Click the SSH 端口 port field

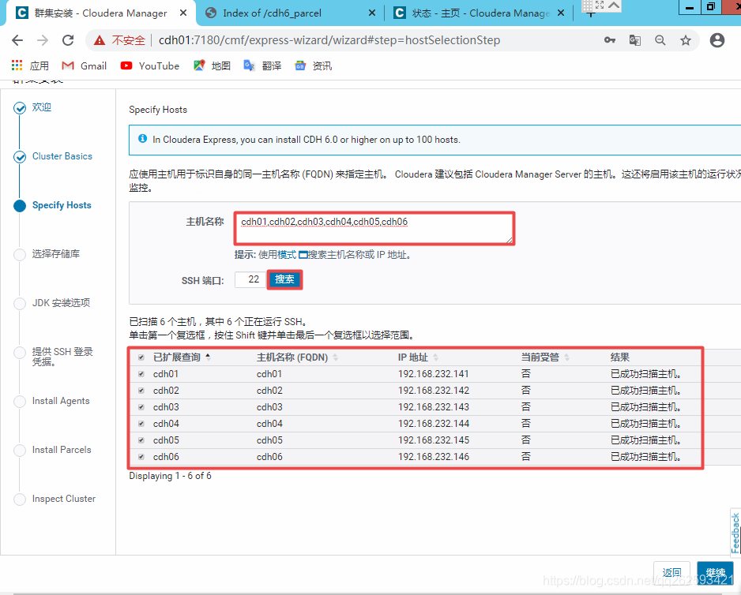(250, 279)
